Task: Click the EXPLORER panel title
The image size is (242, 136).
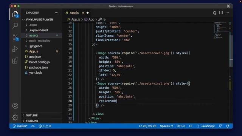Action: click(x=33, y=13)
